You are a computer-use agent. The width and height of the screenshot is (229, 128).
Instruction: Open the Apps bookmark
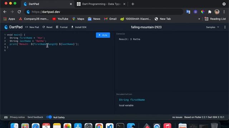coord(9,19)
